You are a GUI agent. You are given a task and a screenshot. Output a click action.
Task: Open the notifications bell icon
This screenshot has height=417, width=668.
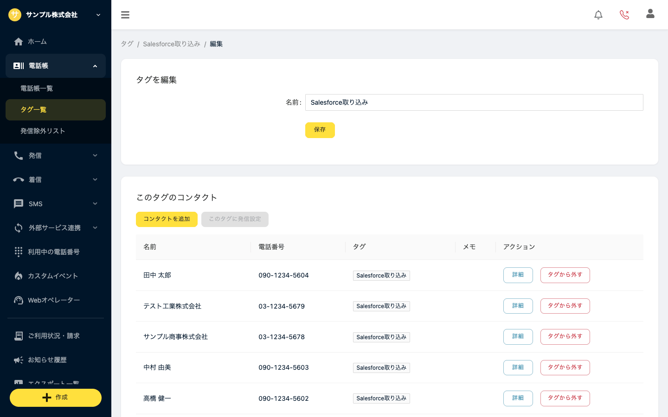pyautogui.click(x=598, y=15)
